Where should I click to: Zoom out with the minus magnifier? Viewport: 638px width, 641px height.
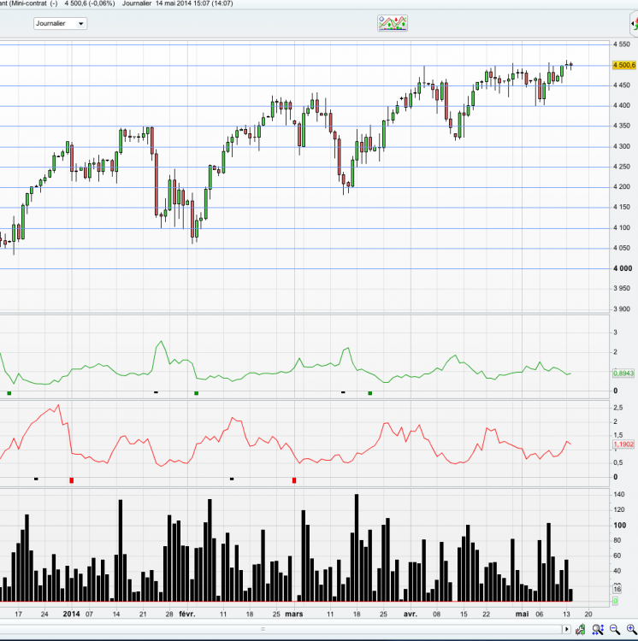pos(614,630)
